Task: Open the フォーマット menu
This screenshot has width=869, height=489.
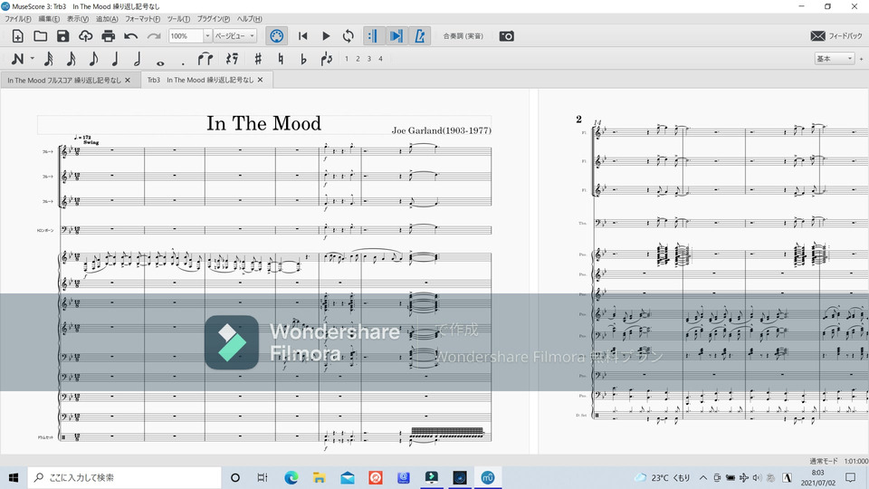Action: [x=142, y=19]
